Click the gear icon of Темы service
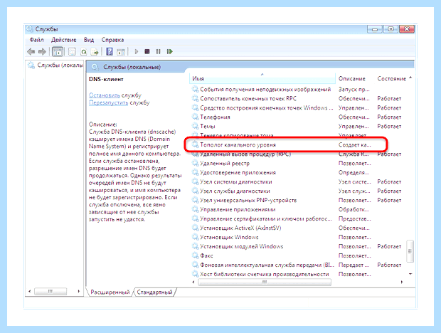 click(195, 126)
